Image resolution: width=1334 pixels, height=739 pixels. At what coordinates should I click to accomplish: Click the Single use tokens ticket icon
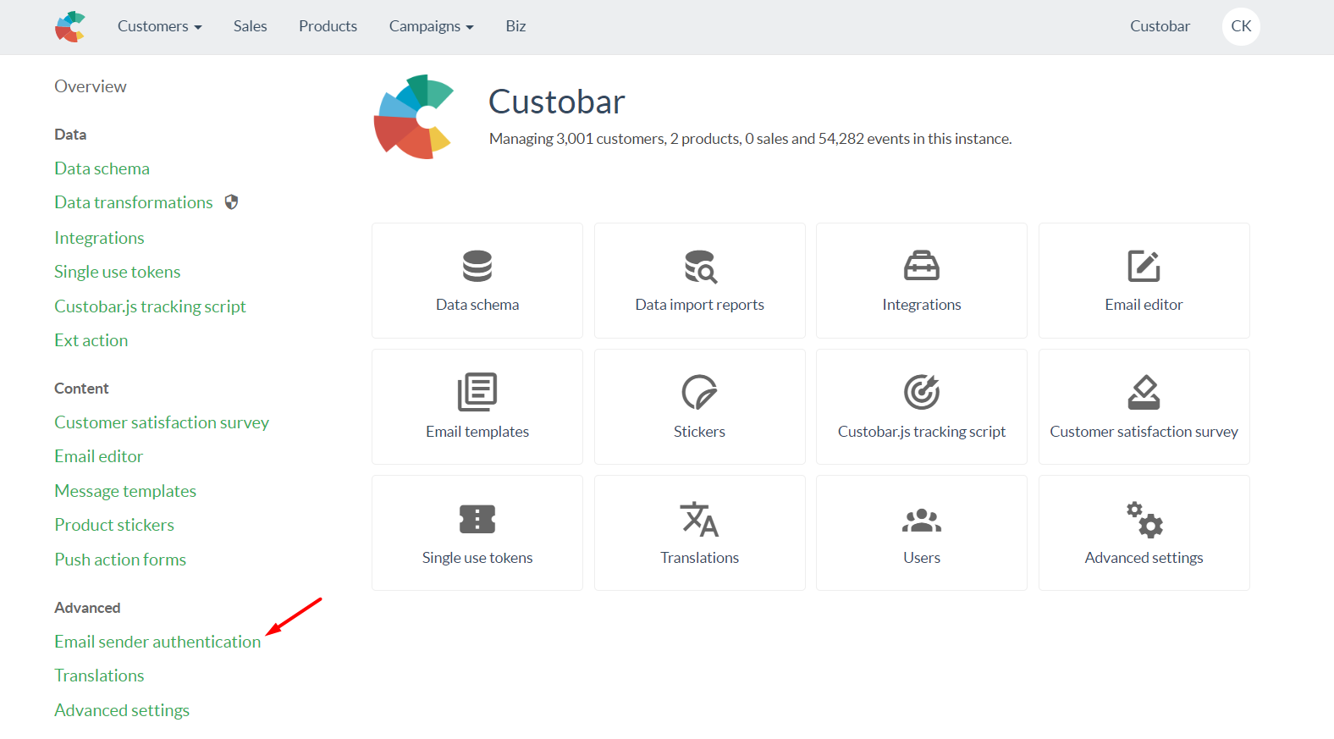point(477,519)
